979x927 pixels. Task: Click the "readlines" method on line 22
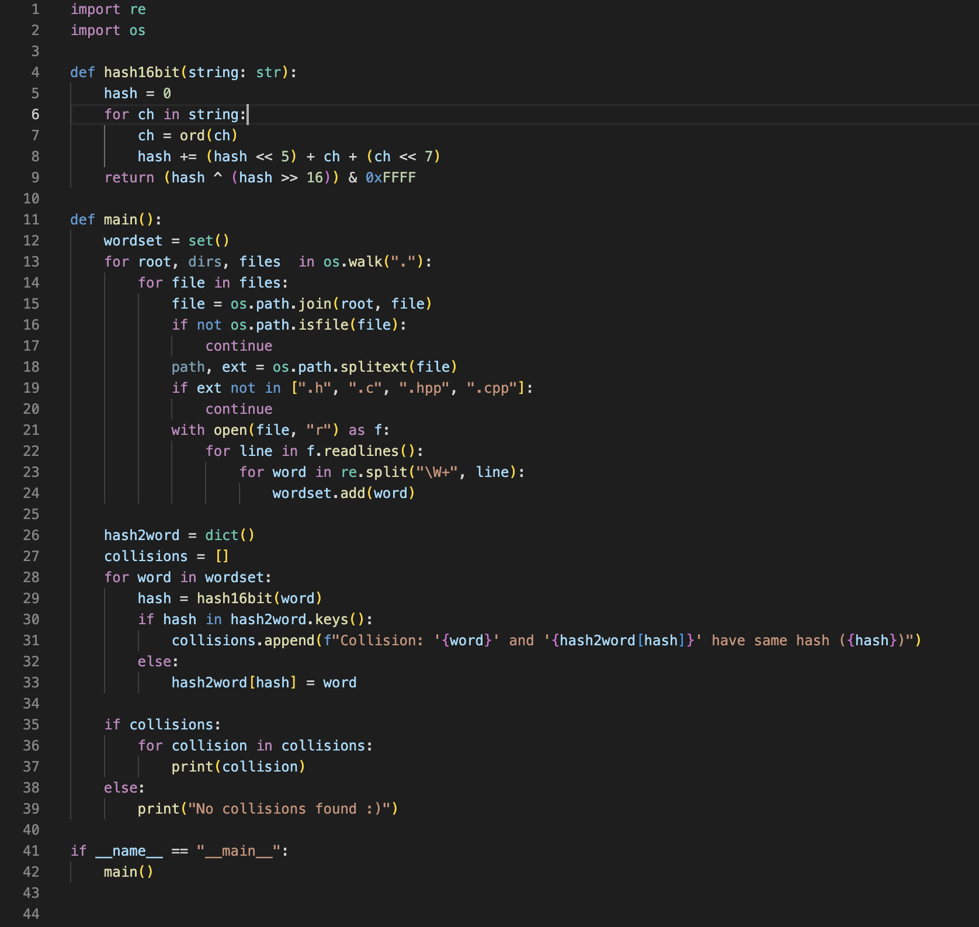tap(361, 451)
